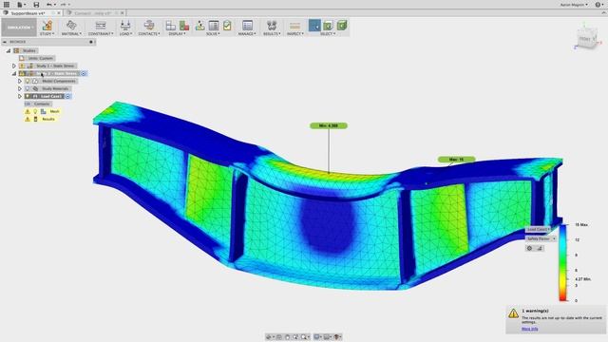
Task: Expand Study 1 - Static Stress node
Action: [x=14, y=66]
